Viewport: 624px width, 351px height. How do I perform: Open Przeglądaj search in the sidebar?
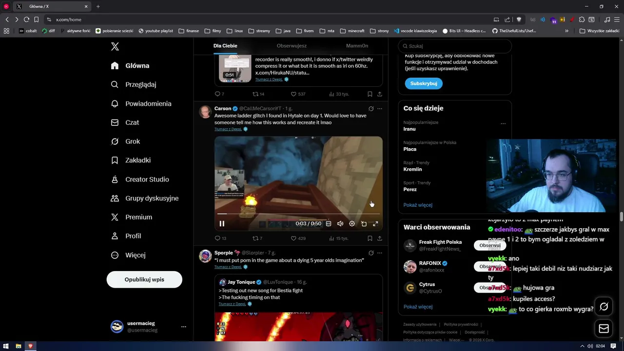(x=134, y=84)
